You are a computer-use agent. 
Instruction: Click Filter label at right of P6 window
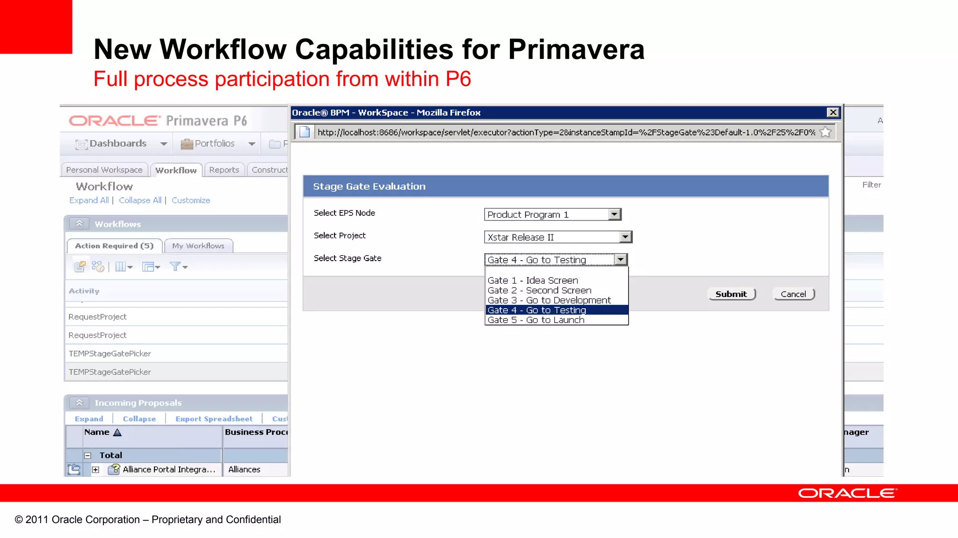[x=872, y=184]
